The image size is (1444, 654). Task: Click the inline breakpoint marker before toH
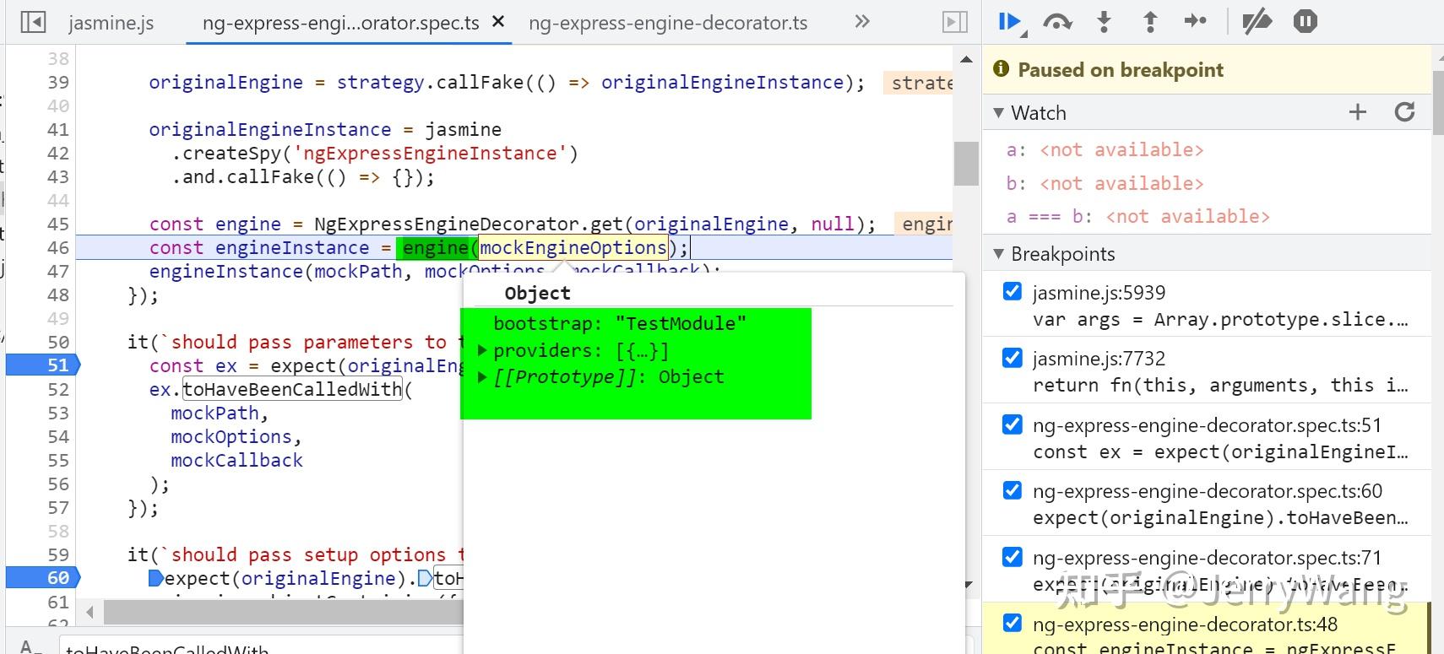pos(426,578)
